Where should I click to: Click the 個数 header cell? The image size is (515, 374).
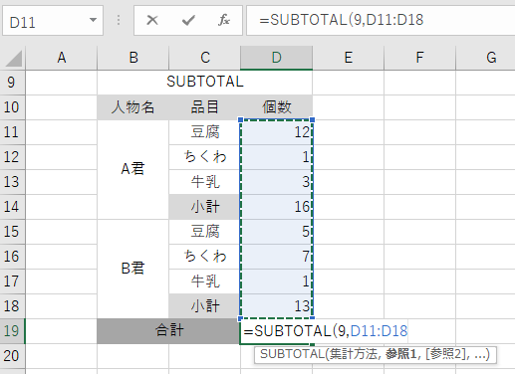coord(277,107)
